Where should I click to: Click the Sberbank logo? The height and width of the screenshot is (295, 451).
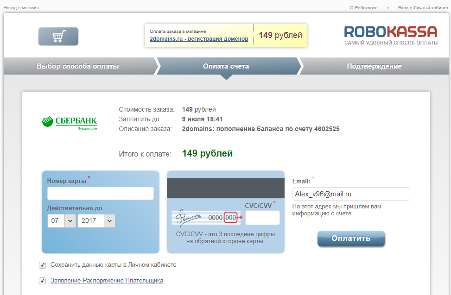[x=70, y=122]
